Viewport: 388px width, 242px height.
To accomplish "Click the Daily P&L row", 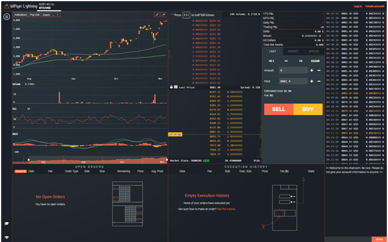I will [293, 23].
